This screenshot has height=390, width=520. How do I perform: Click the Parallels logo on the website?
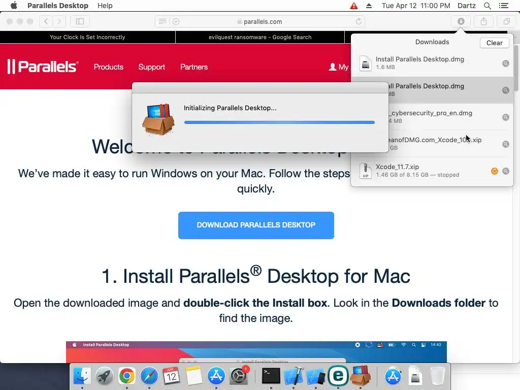point(43,67)
